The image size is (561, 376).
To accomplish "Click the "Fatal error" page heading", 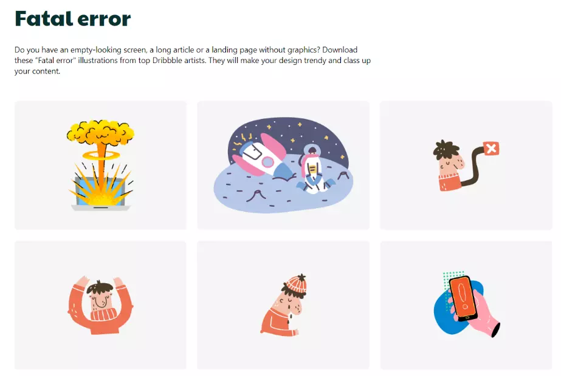I will (x=72, y=19).
